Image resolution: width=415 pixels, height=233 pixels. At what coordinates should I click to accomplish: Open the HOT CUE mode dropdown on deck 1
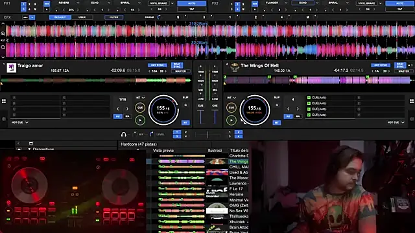20,122
